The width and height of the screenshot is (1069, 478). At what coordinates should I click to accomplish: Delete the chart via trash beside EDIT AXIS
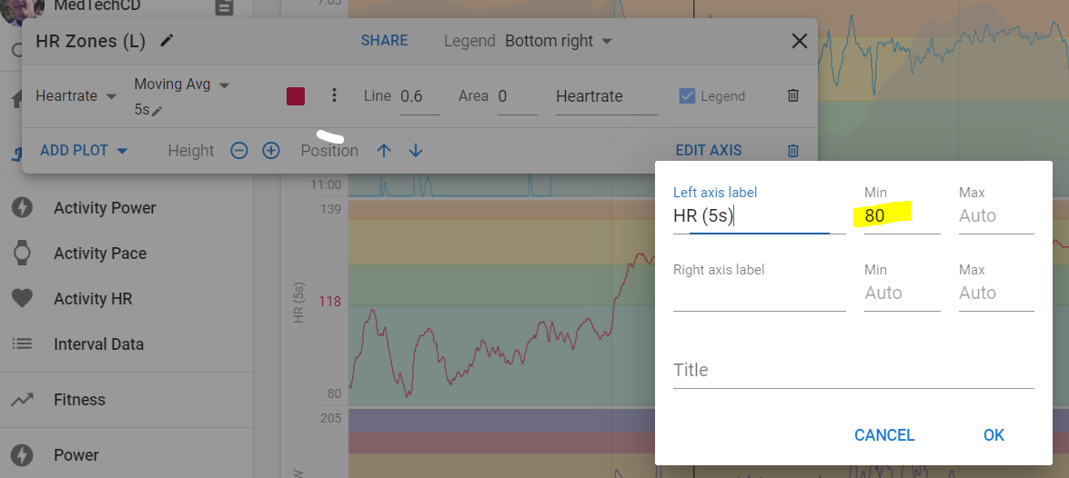[793, 151]
